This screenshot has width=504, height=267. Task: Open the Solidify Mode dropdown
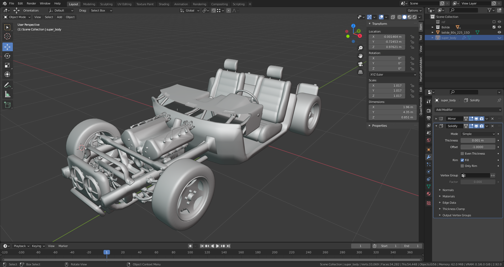coord(478,134)
